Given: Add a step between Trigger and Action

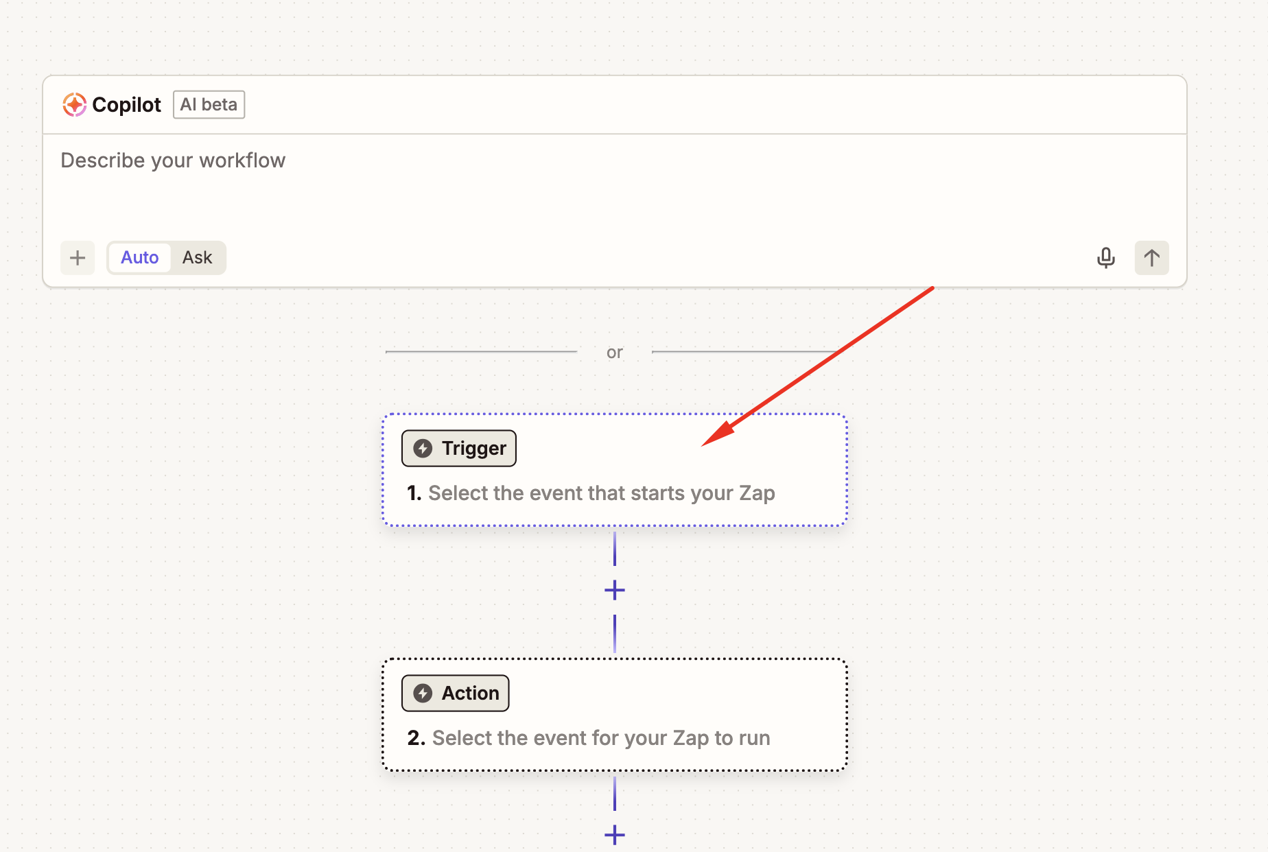Looking at the screenshot, I should pos(615,590).
